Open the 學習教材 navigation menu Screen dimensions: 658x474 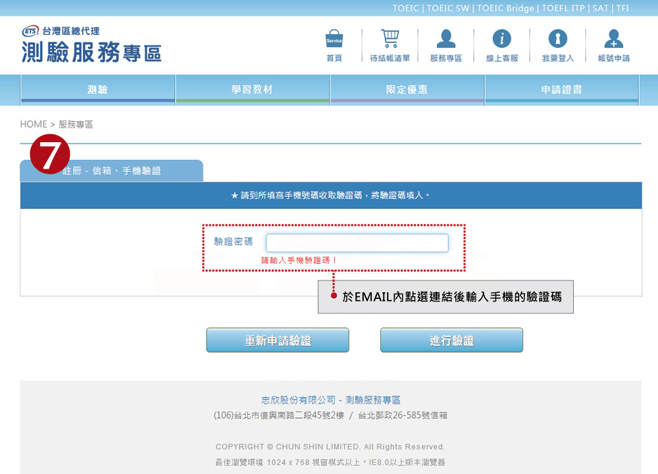click(x=252, y=90)
